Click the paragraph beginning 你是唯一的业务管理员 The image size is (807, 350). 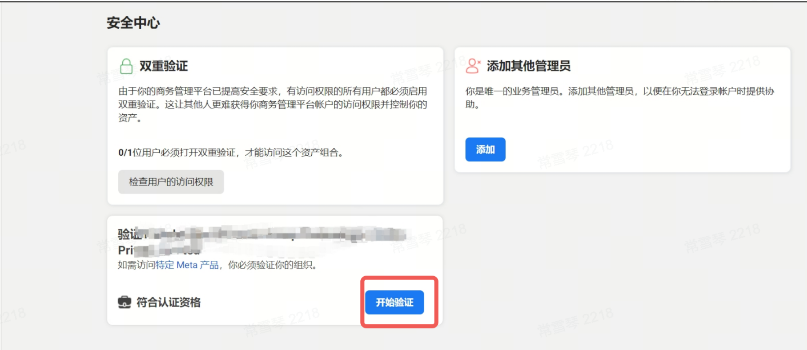click(x=620, y=98)
